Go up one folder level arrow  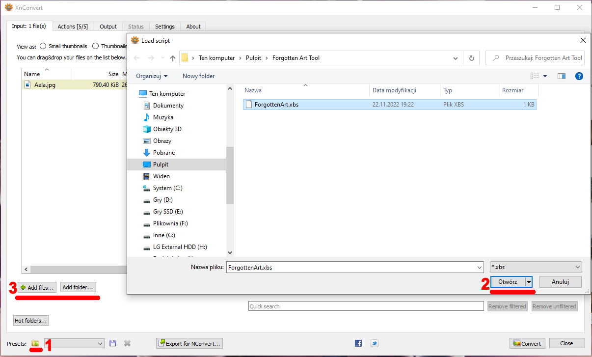(x=173, y=58)
